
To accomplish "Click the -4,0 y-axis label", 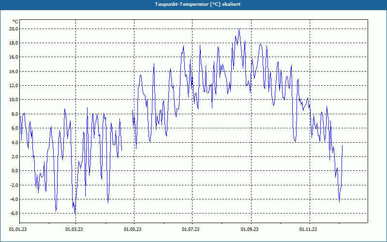I will [14, 199].
